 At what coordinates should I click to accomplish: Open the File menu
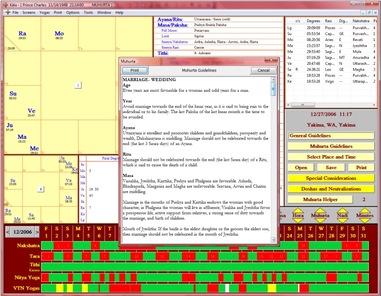pyautogui.click(x=15, y=12)
